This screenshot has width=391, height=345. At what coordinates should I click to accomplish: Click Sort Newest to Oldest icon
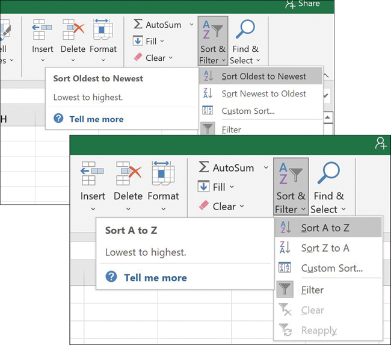coord(208,93)
